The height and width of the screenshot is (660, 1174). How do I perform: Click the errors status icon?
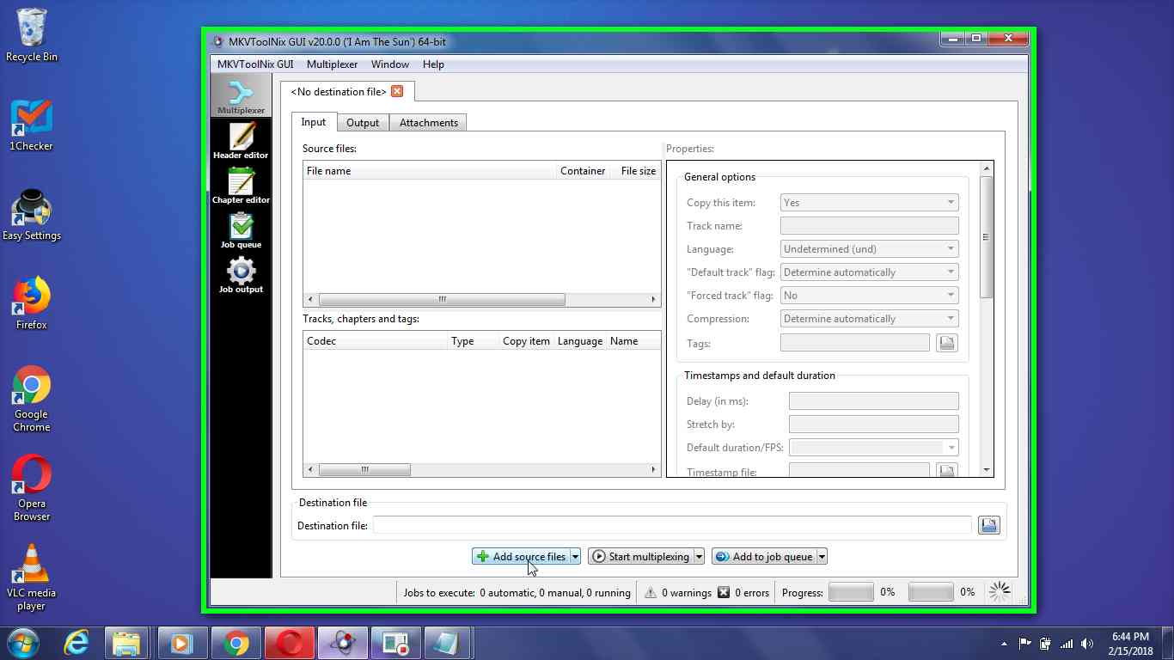[724, 592]
